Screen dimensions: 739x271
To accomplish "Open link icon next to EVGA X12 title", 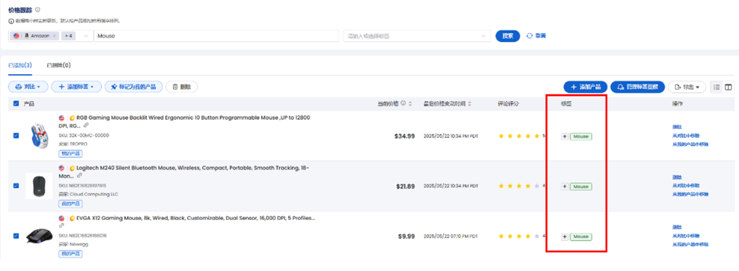I will tap(61, 226).
